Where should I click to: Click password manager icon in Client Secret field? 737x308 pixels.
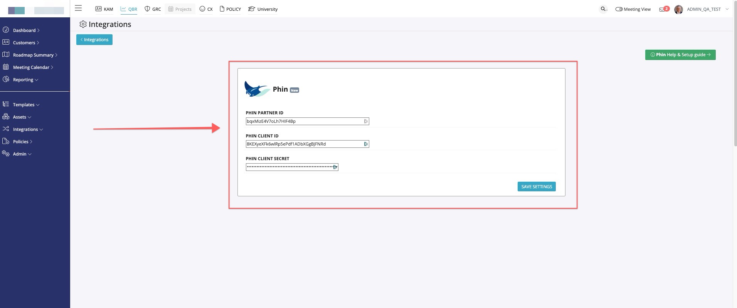(335, 167)
